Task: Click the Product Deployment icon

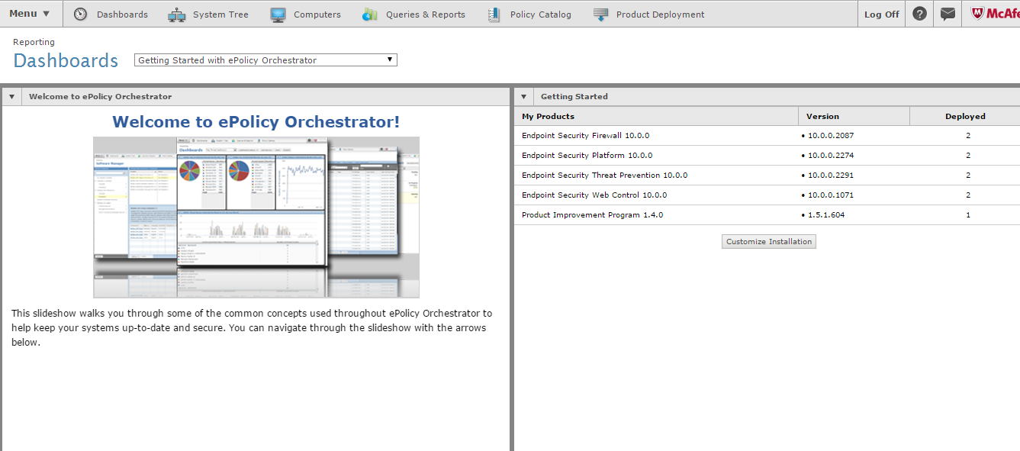Action: 601,14
